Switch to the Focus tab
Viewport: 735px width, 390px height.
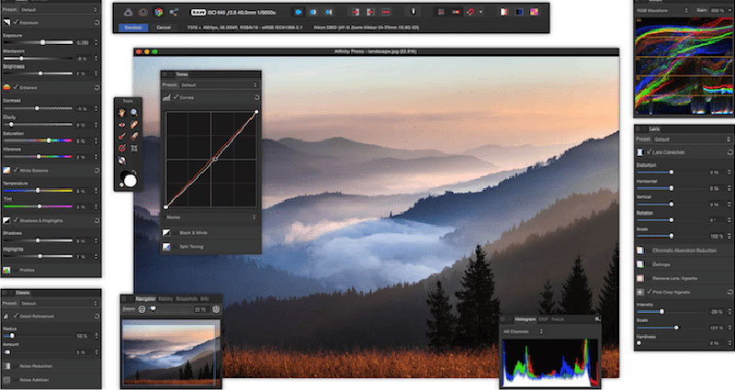coord(558,319)
